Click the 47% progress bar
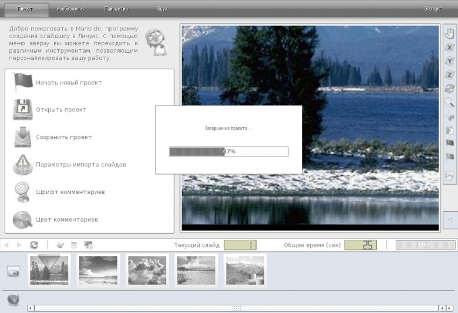 point(229,152)
